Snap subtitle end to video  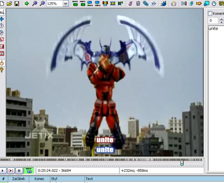(x=98, y=3)
